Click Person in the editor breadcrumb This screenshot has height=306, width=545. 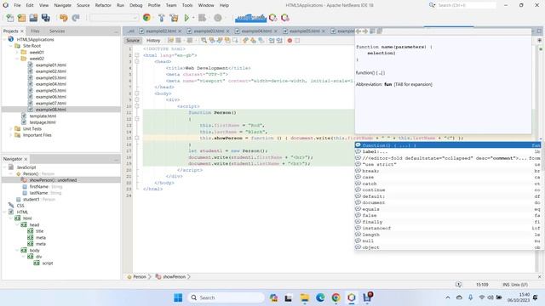(140, 277)
